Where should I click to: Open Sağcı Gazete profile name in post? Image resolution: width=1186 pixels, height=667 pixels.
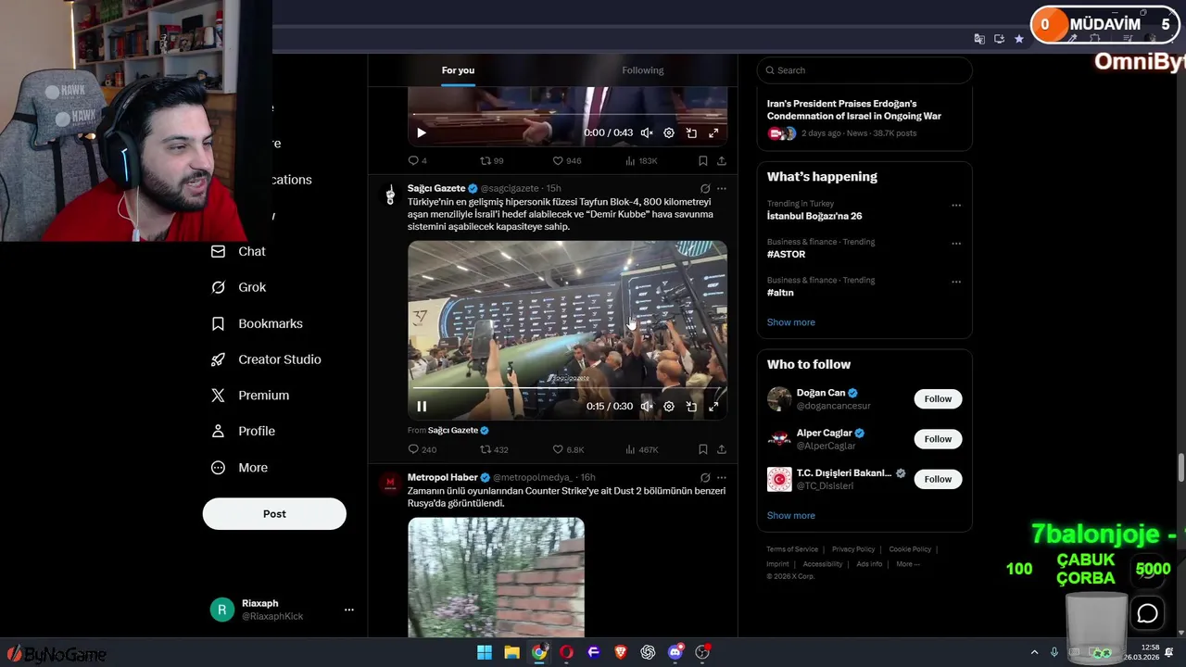[x=435, y=188]
